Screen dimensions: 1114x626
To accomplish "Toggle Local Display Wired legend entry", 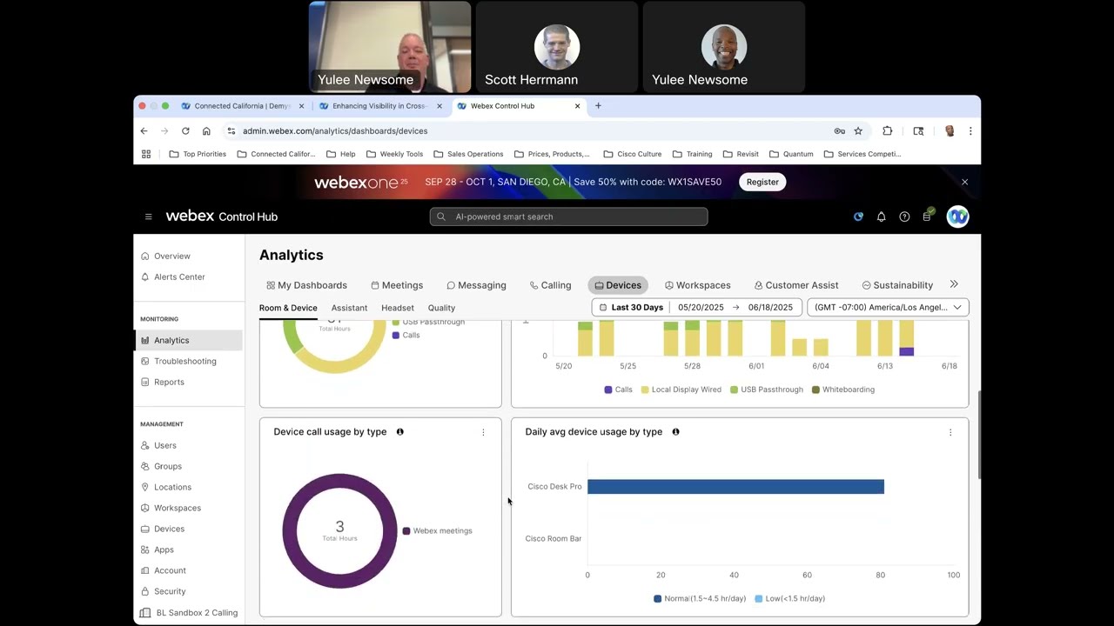I will [x=681, y=390].
